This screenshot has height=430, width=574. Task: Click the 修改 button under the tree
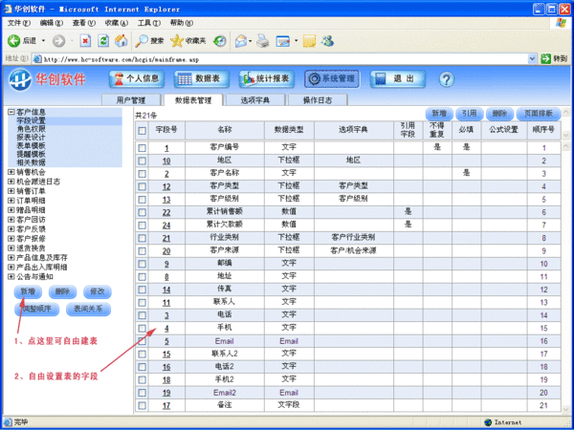click(98, 291)
